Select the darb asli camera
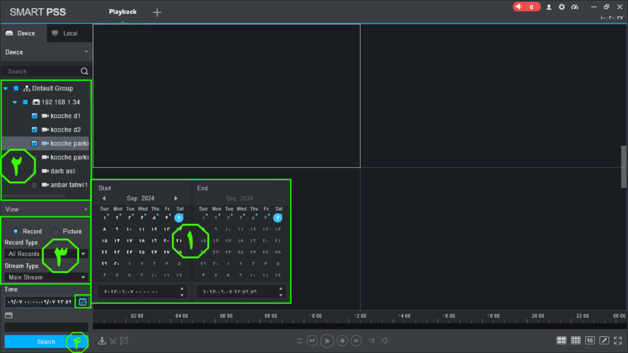The height and width of the screenshot is (353, 628). click(x=63, y=171)
